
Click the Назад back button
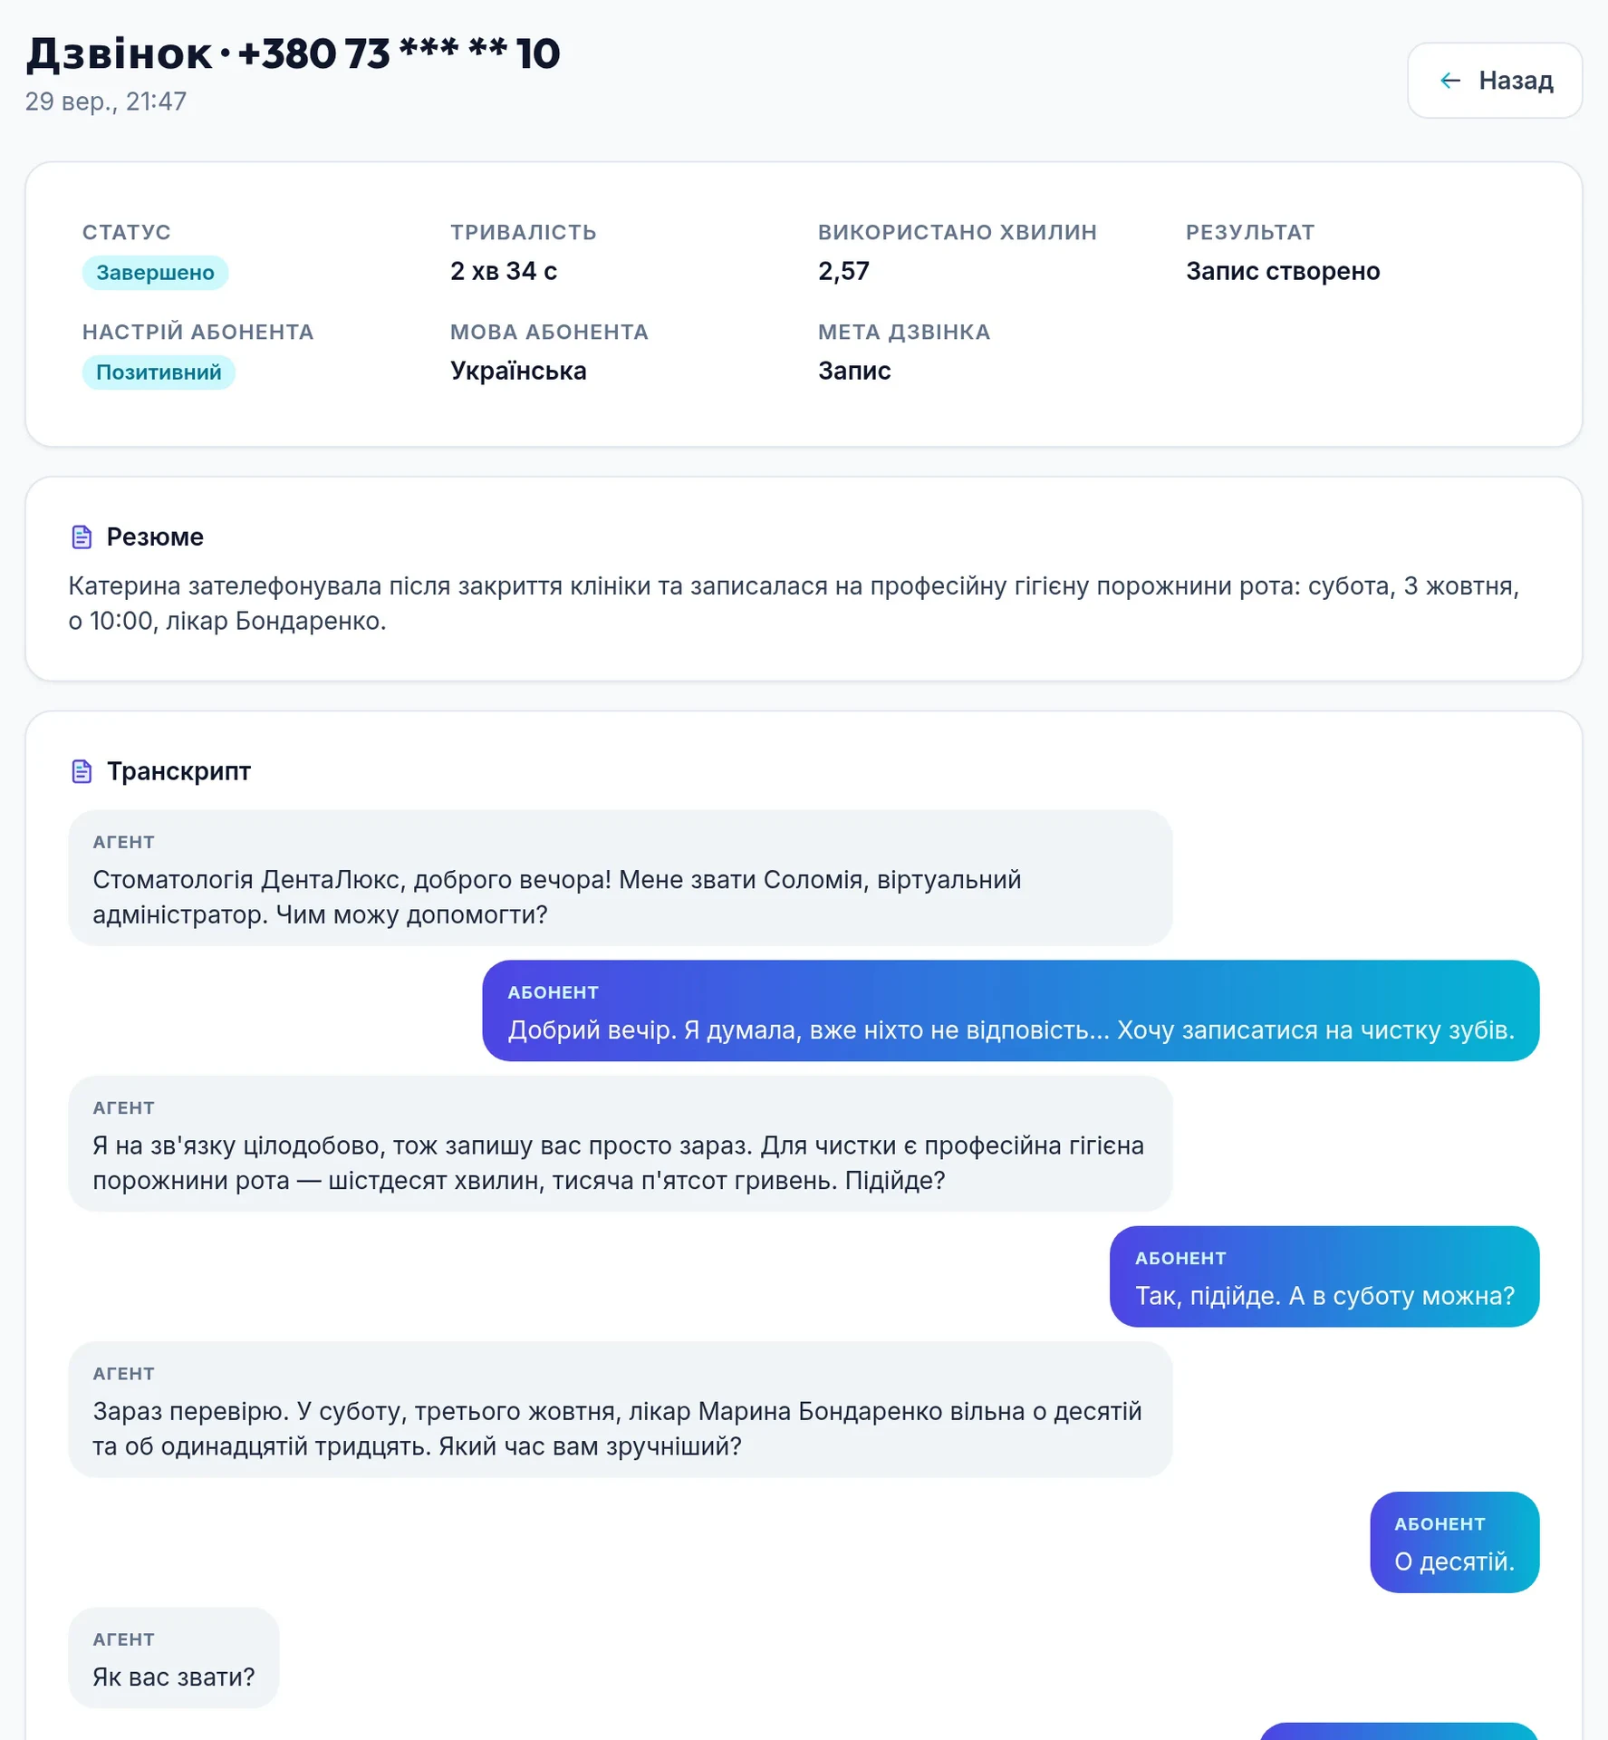tap(1494, 81)
